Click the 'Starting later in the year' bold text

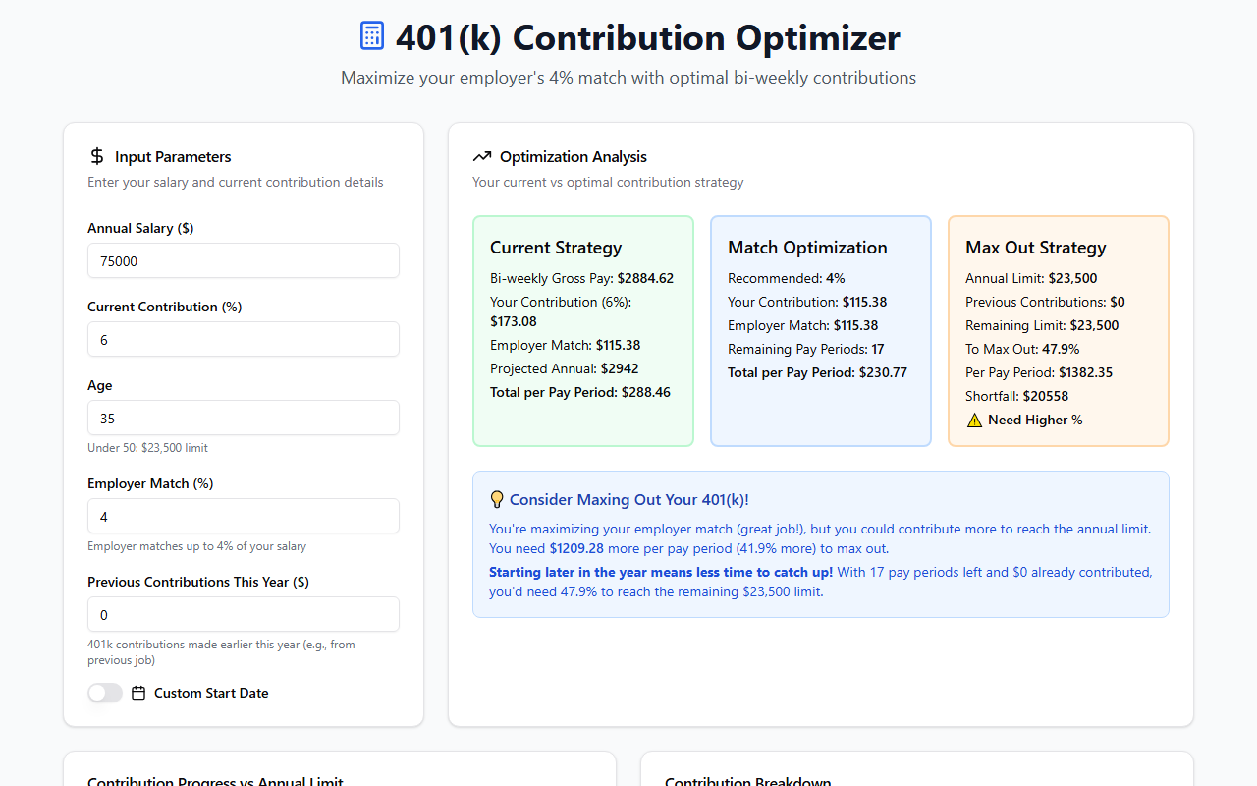pyautogui.click(x=661, y=572)
